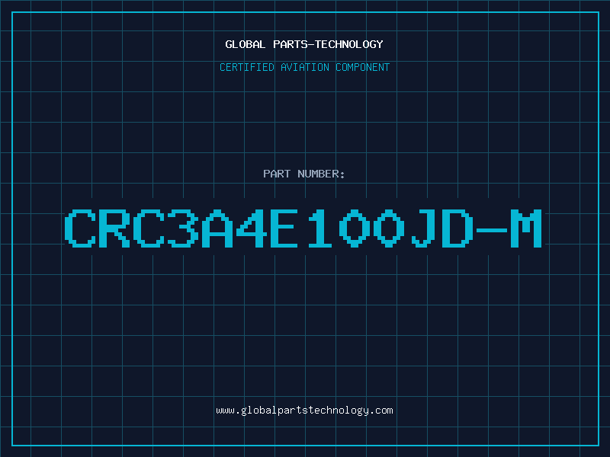This screenshot has height=457, width=610.
Task: Click the digit 4 in the part number
Action: coord(252,228)
